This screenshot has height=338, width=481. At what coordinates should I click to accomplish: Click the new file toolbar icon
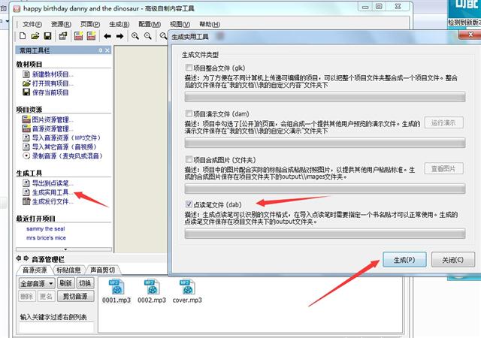point(23,36)
